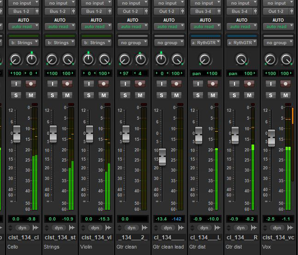Screen dimensions: 298x255
Task: Mute the Gtr clean track
Action: 140,95
